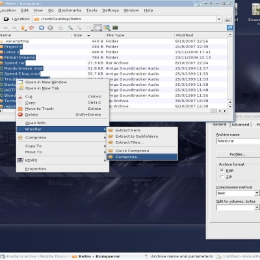
Task: Expand the Copy To submenu
Action: [x=62, y=146]
